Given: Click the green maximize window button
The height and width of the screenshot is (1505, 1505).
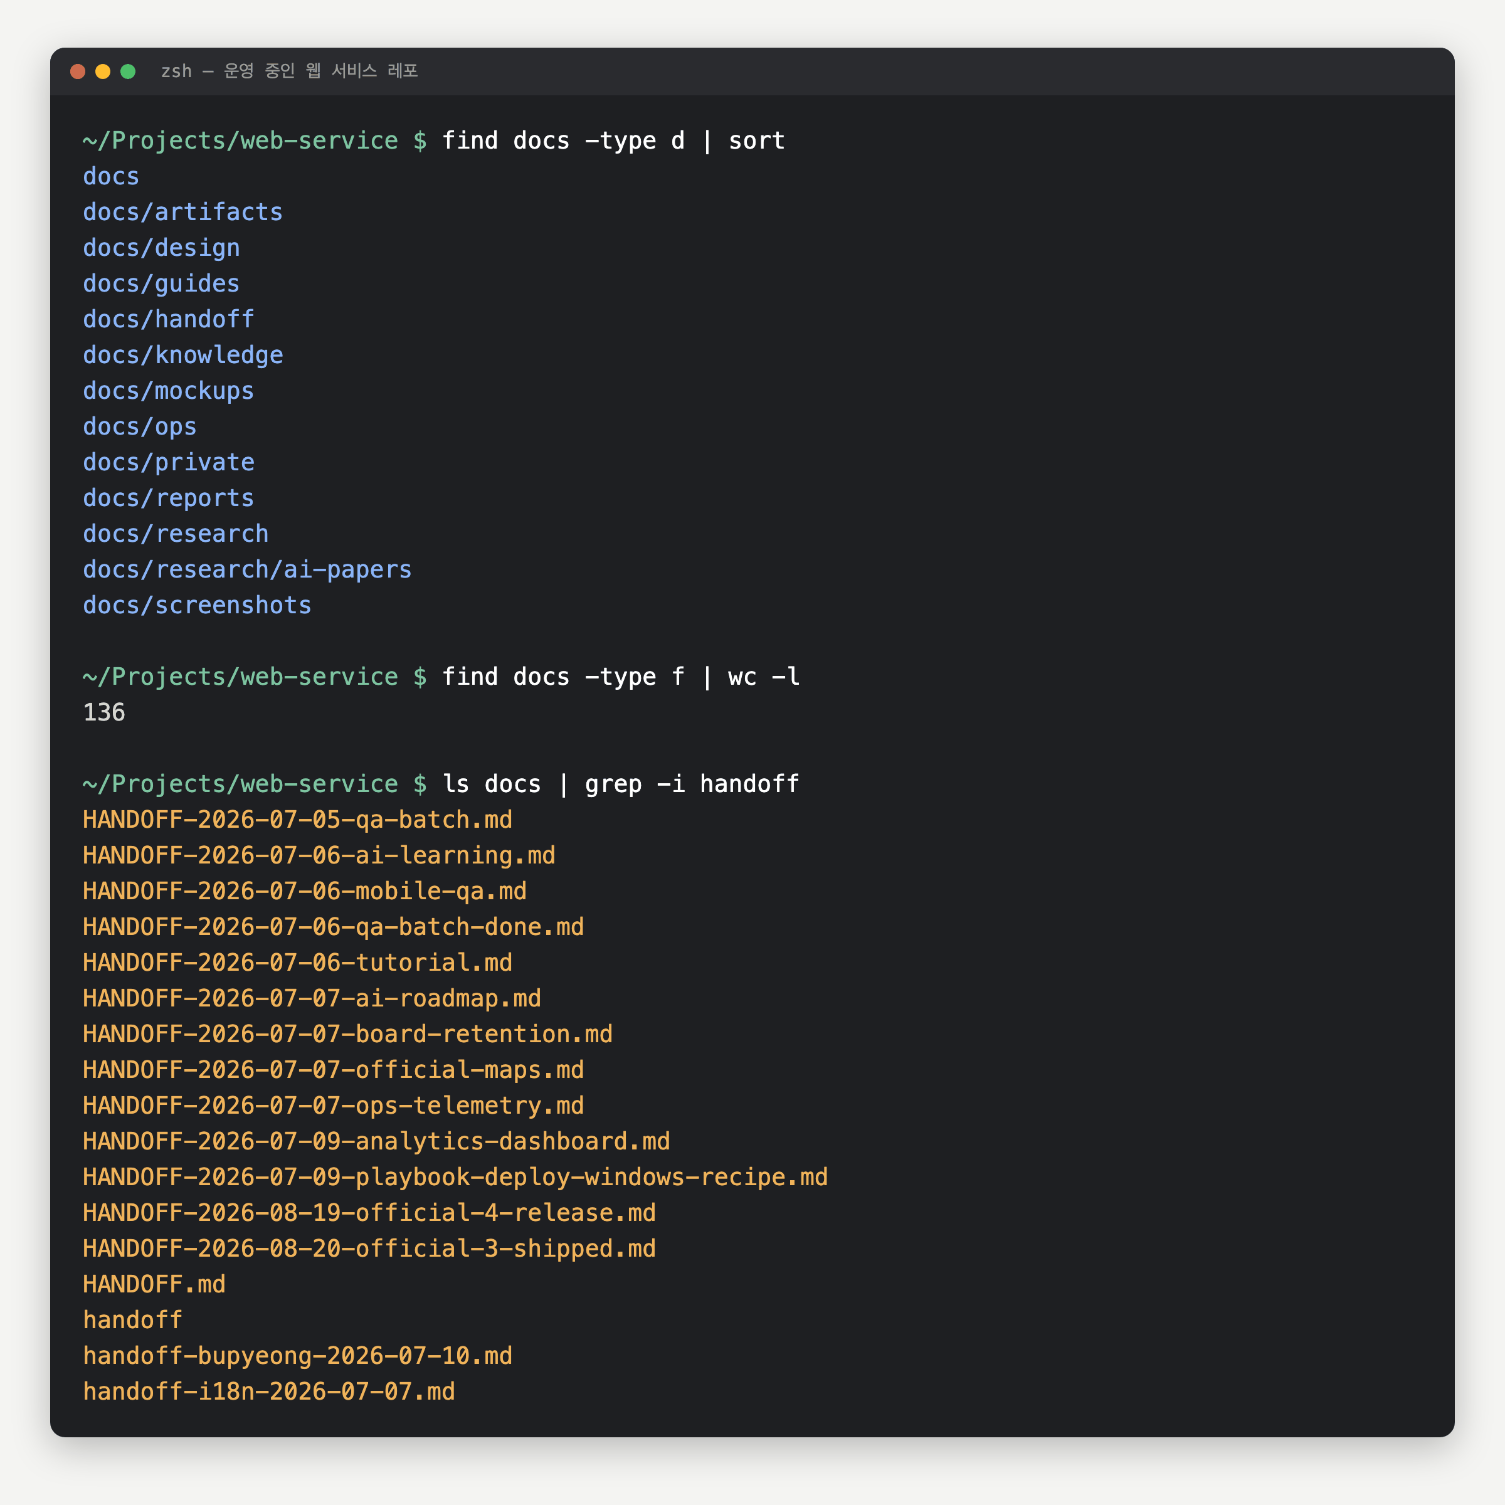Looking at the screenshot, I should (x=129, y=71).
